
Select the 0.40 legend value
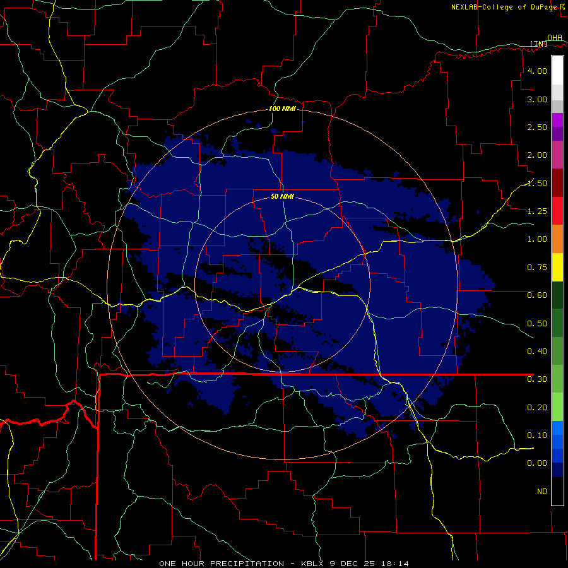pyautogui.click(x=537, y=352)
